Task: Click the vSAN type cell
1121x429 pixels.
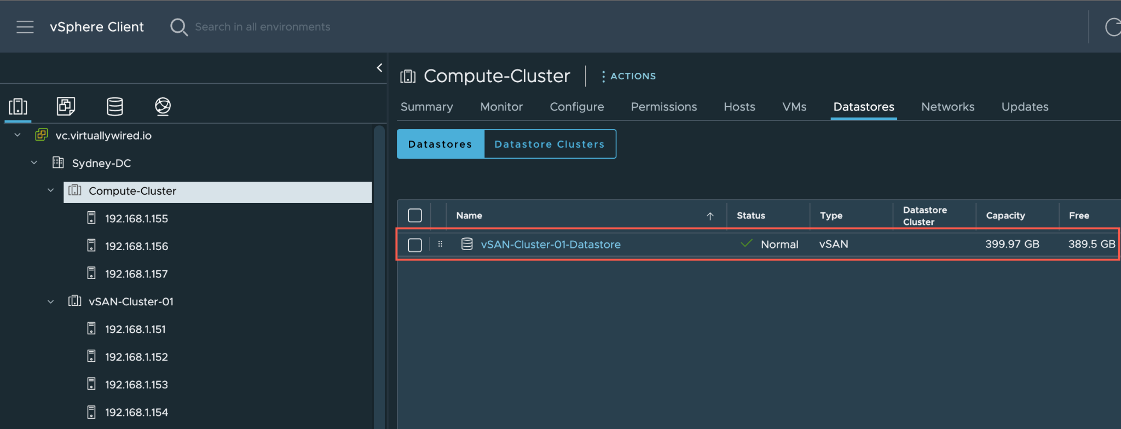Action: (834, 244)
